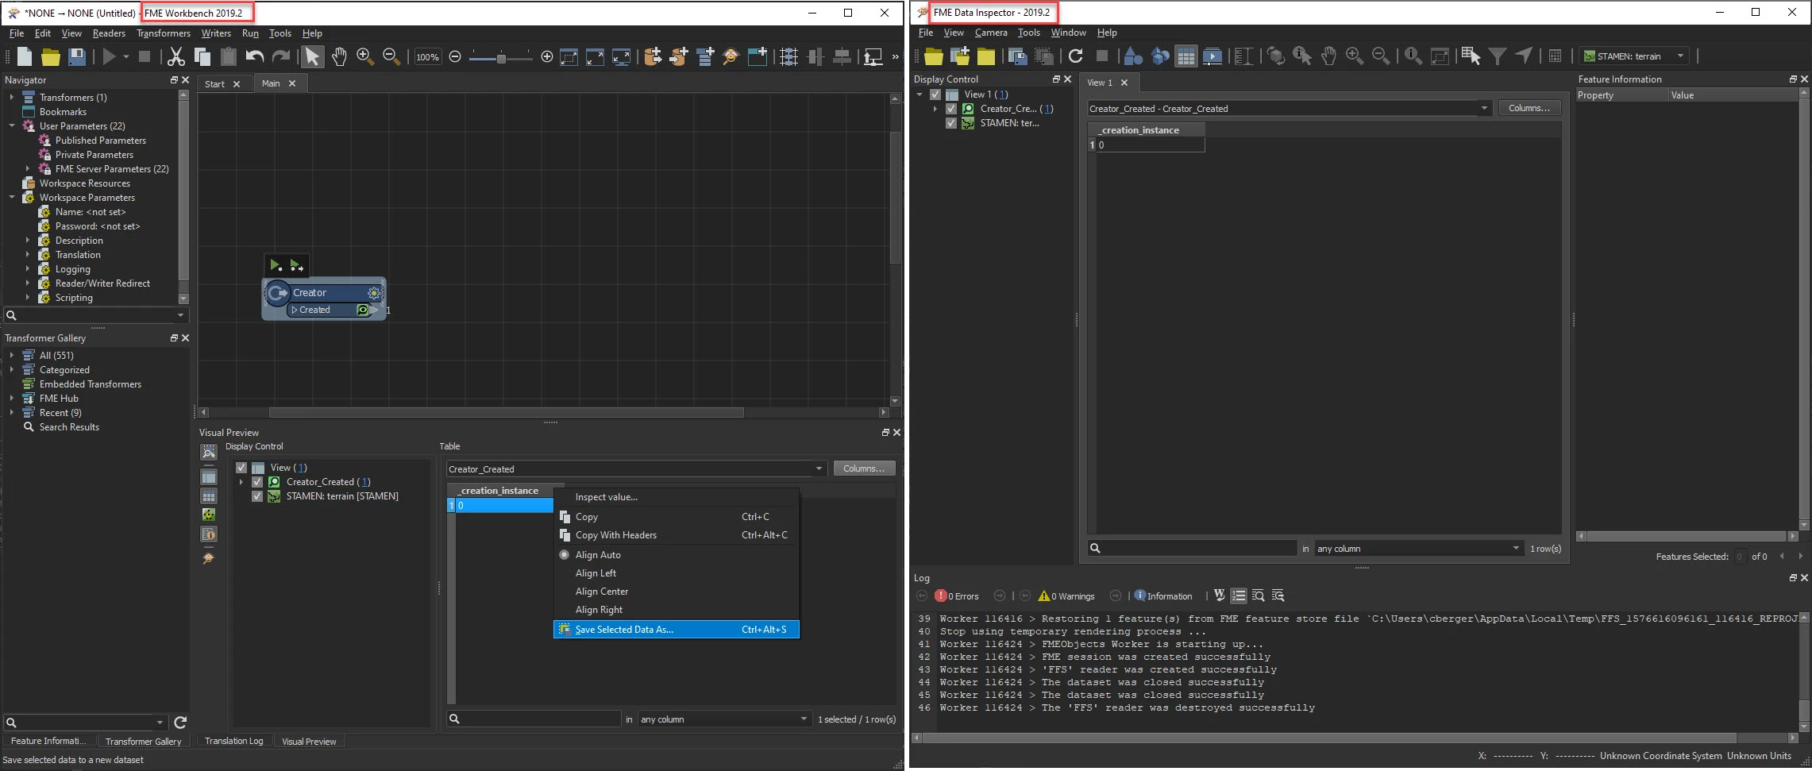
Task: Open the find-in-log search icon
Action: pos(1258,596)
